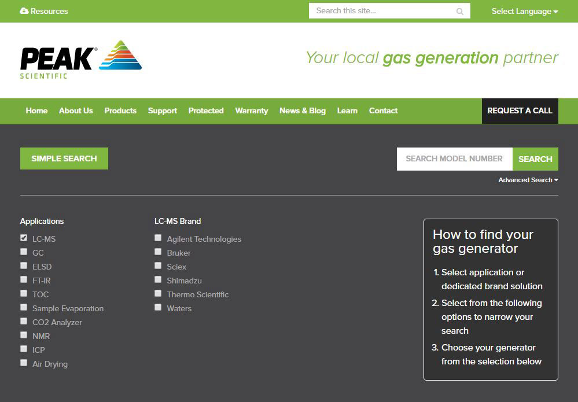
Task: Select the Sciex brand checkbox
Action: (x=158, y=265)
